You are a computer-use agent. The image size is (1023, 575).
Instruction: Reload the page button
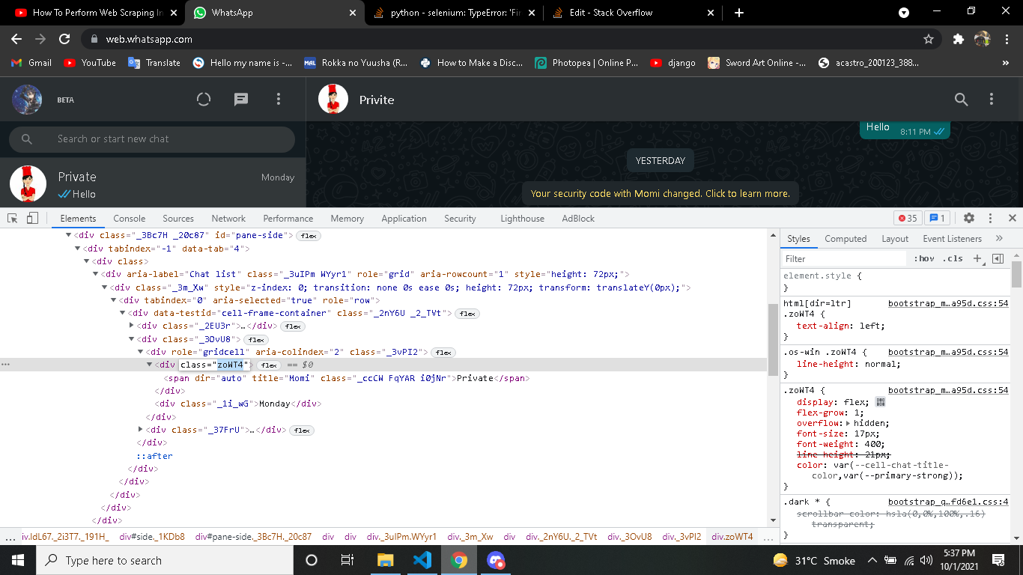pyautogui.click(x=64, y=39)
